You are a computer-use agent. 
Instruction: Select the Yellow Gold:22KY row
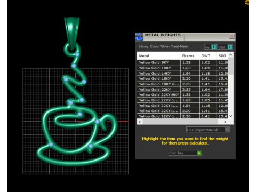pyautogui.click(x=182, y=90)
